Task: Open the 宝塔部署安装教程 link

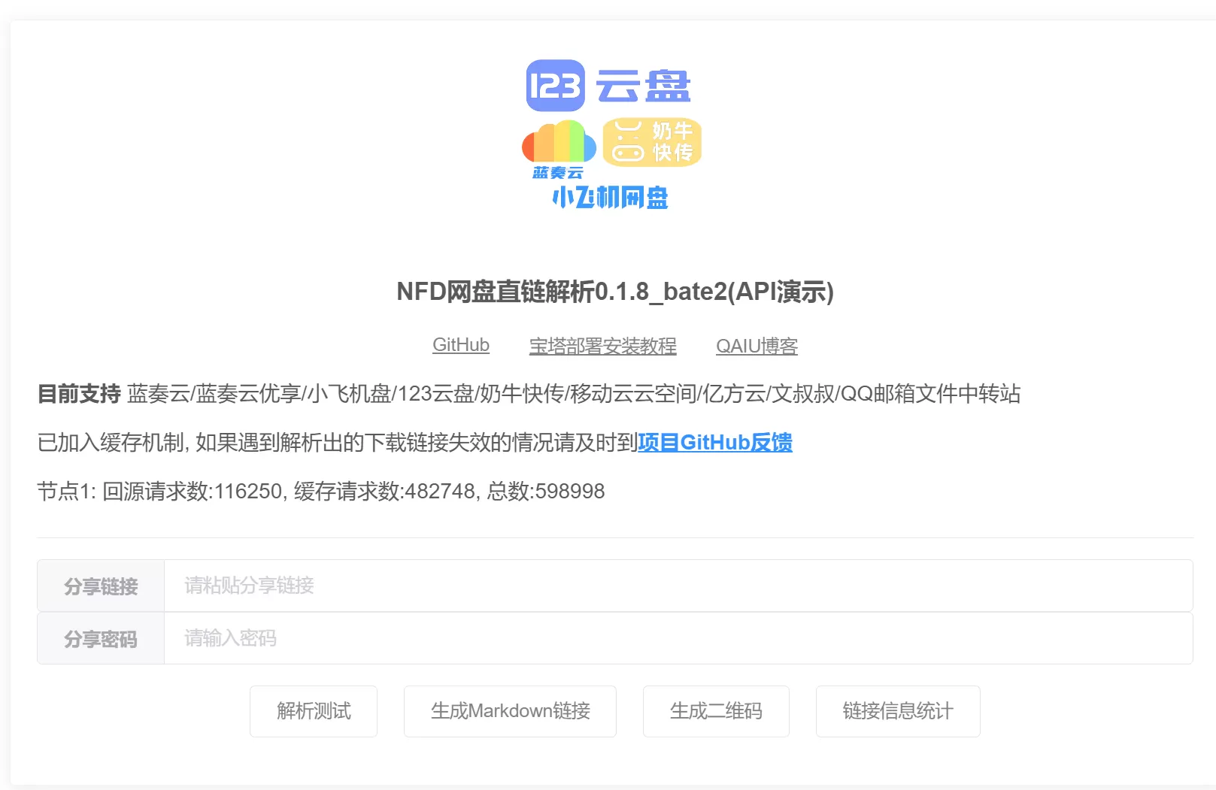Action: (602, 346)
